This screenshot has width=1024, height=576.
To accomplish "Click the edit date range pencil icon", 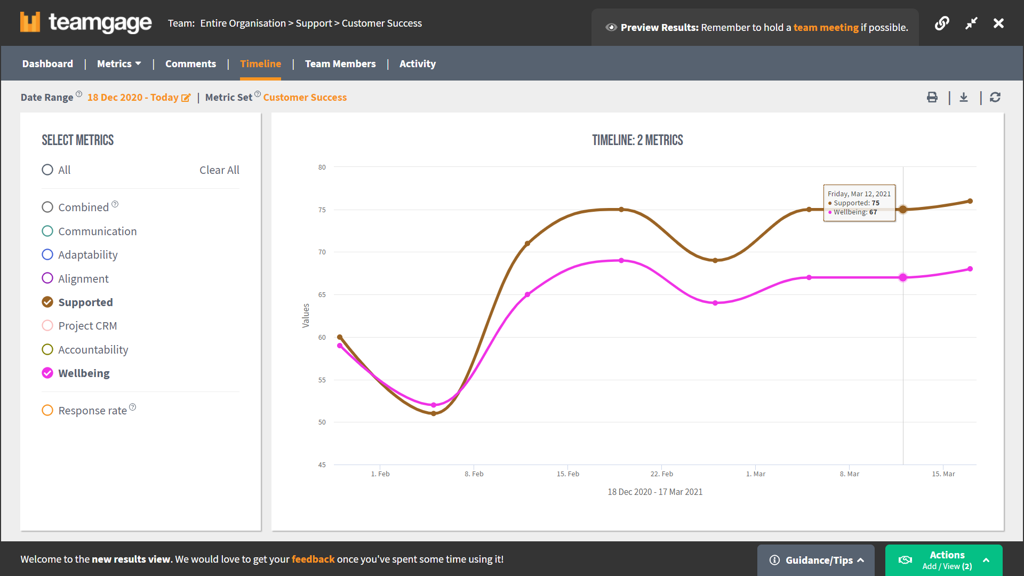I will pos(186,98).
